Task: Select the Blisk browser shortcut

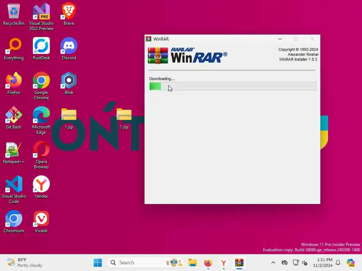Action: coord(69,83)
